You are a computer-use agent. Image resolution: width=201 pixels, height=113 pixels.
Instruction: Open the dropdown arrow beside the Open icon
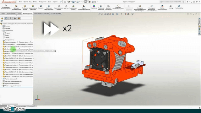tap(71, 2)
